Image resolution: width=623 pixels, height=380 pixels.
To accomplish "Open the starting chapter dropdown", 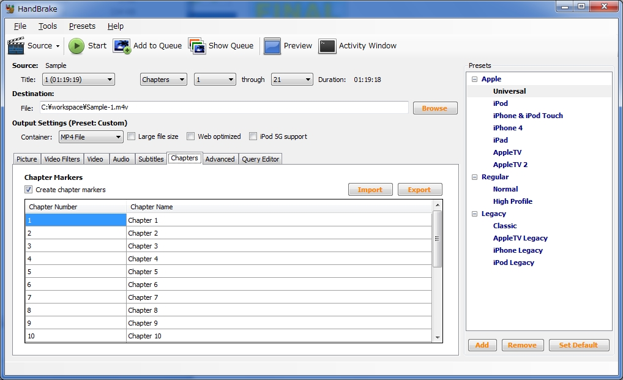I will [215, 80].
